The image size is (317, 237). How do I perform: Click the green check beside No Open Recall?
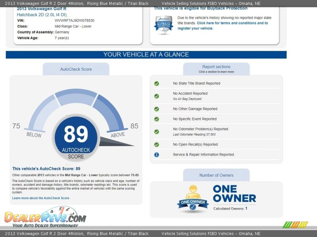157,145
